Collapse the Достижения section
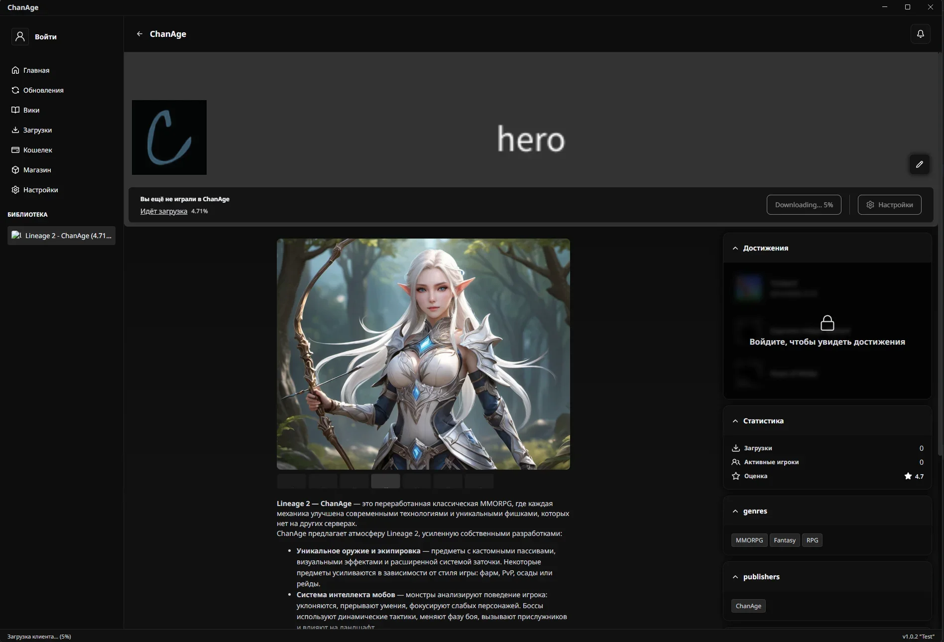The height and width of the screenshot is (642, 944). pyautogui.click(x=735, y=248)
